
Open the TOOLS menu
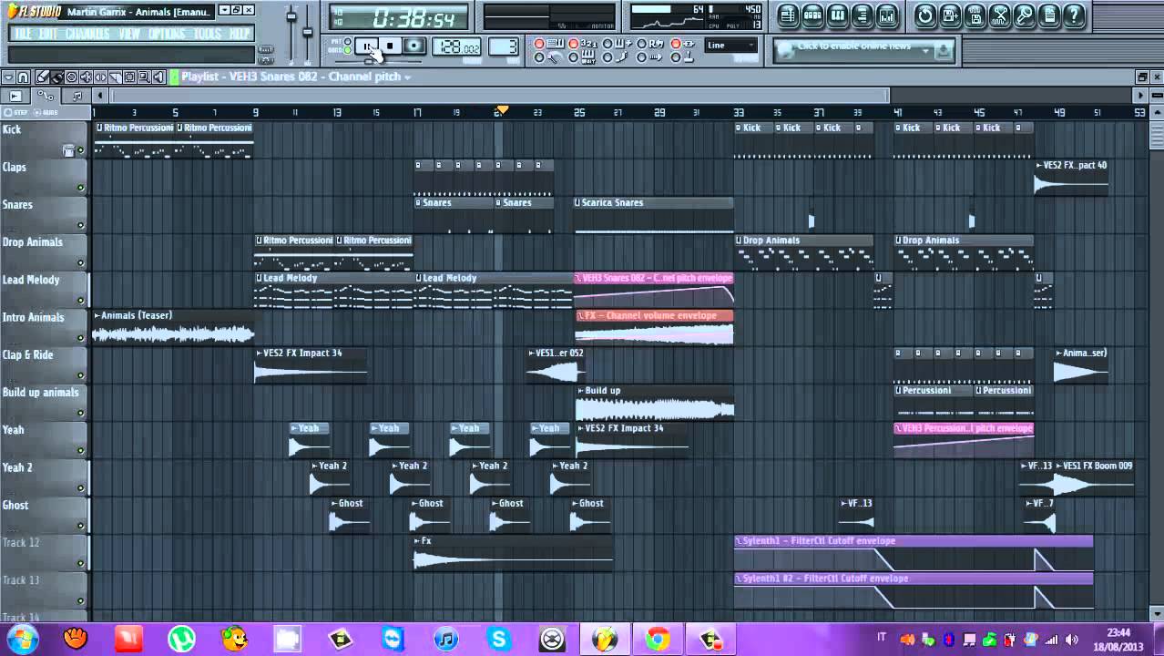click(208, 34)
